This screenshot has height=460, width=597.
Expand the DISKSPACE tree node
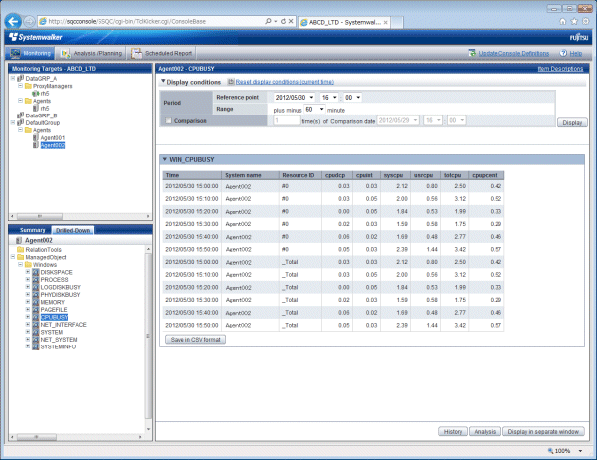click(x=28, y=272)
